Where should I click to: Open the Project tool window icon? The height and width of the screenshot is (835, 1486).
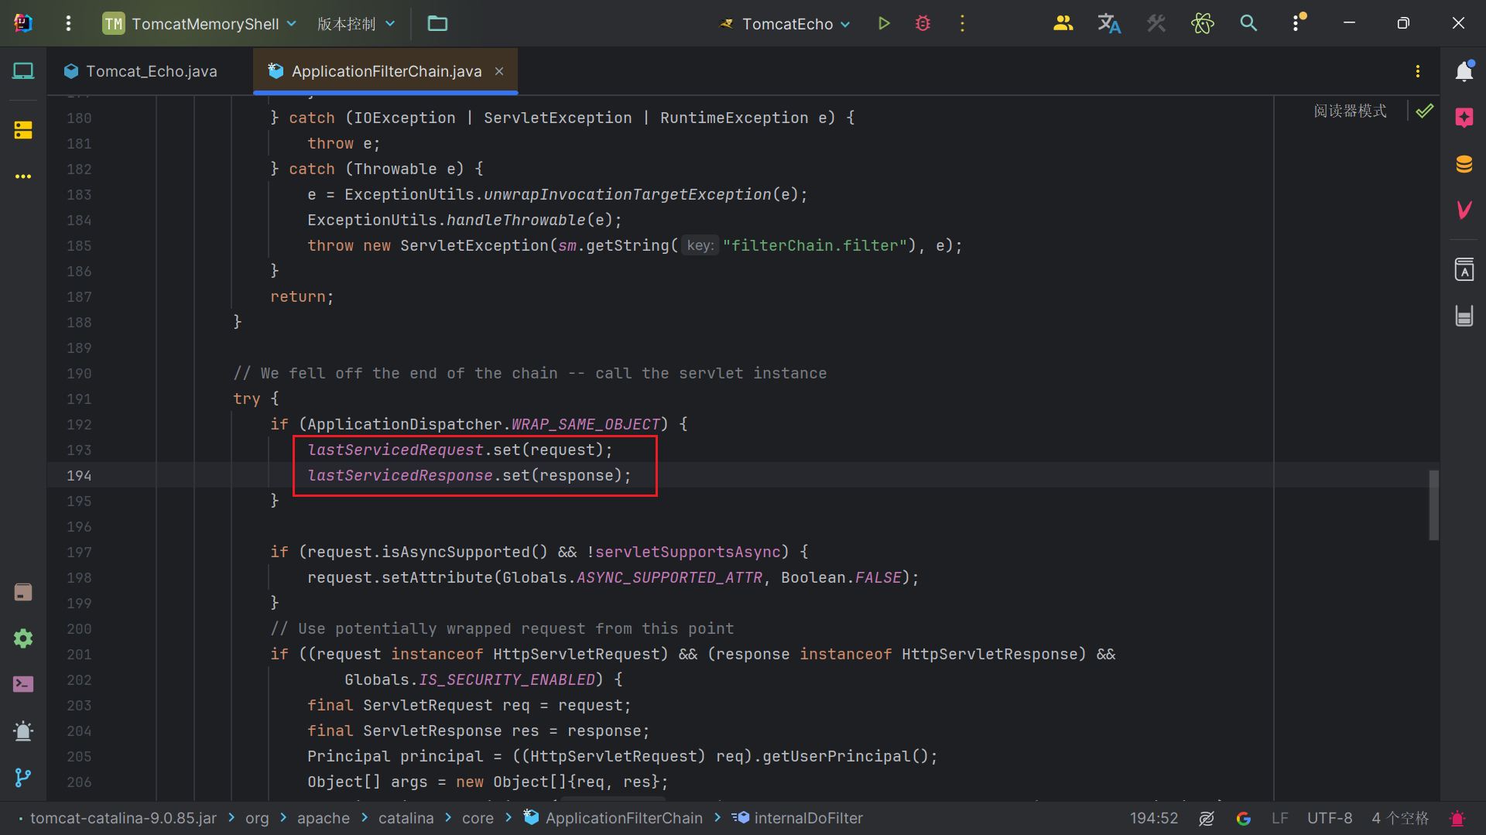(x=23, y=71)
